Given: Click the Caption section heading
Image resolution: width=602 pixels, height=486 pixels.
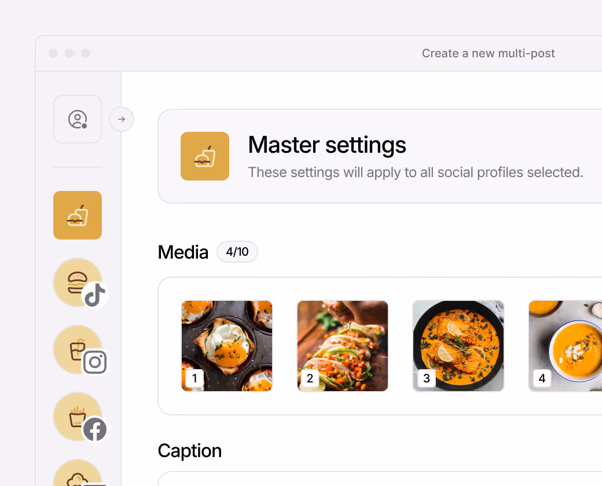Looking at the screenshot, I should 190,451.
